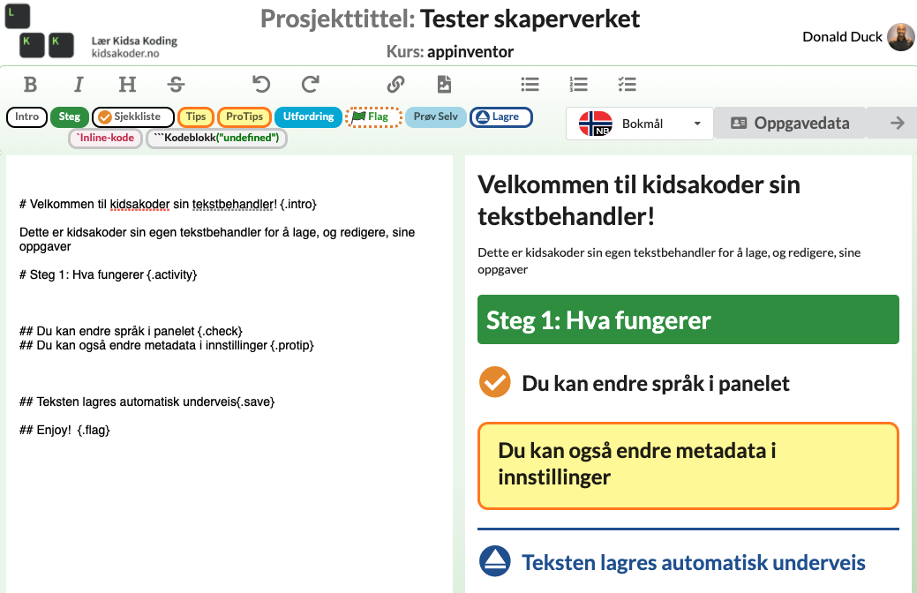Toggle bold formatting in the toolbar
Image resolution: width=917 pixels, height=593 pixels.
[30, 84]
